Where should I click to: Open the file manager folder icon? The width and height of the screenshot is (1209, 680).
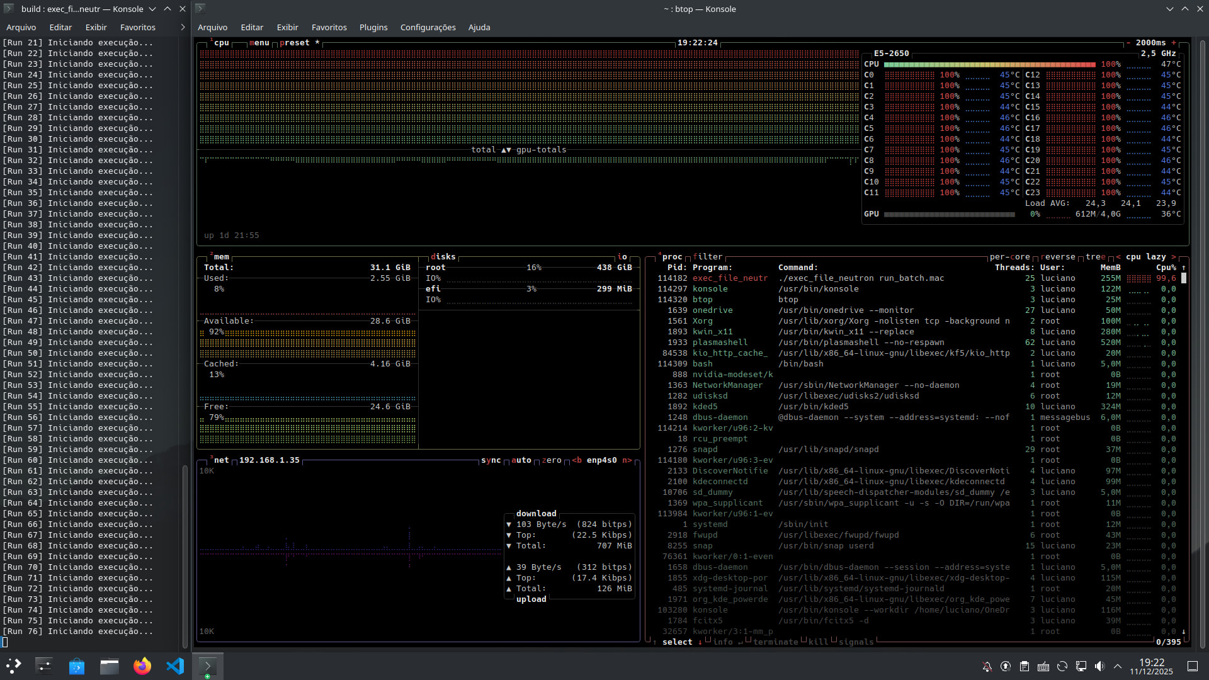coord(110,666)
